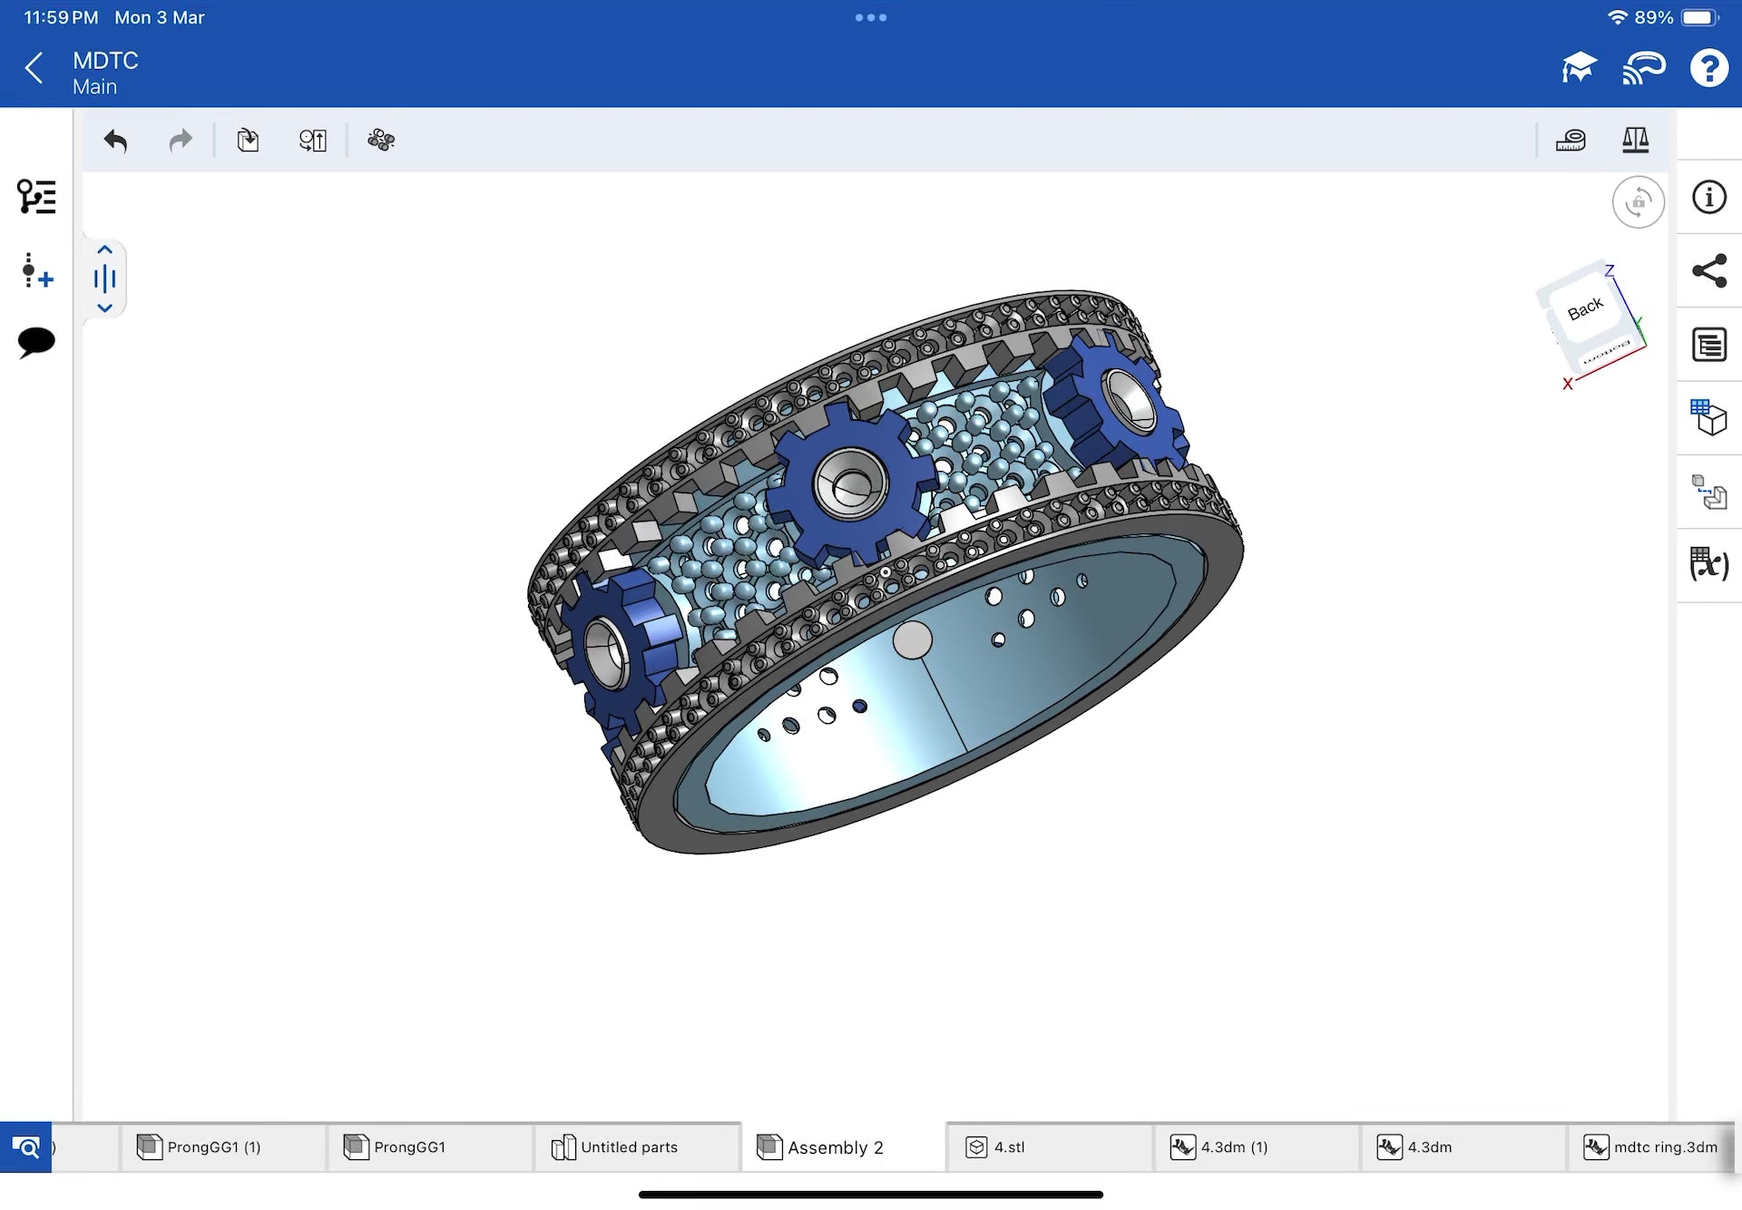Image resolution: width=1742 pixels, height=1210 pixels.
Task: Open the instance list panel
Action: click(x=36, y=197)
